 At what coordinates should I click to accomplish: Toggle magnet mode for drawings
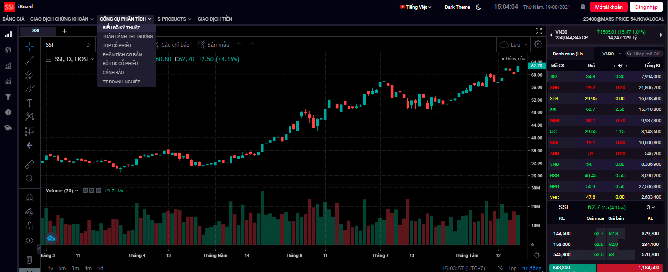pos(29,197)
